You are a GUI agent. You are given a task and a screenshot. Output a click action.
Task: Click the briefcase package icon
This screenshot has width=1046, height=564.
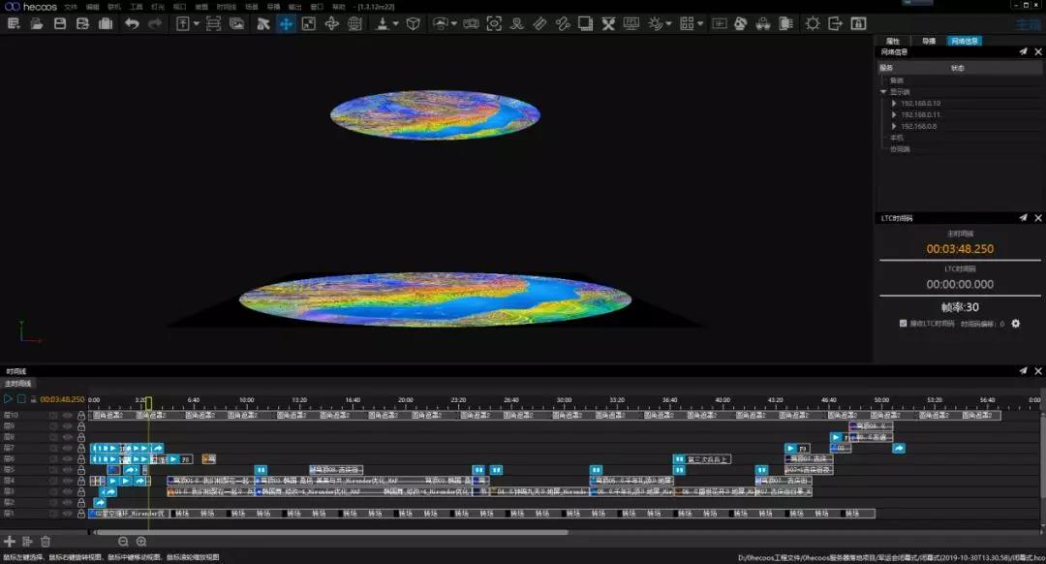pos(106,24)
